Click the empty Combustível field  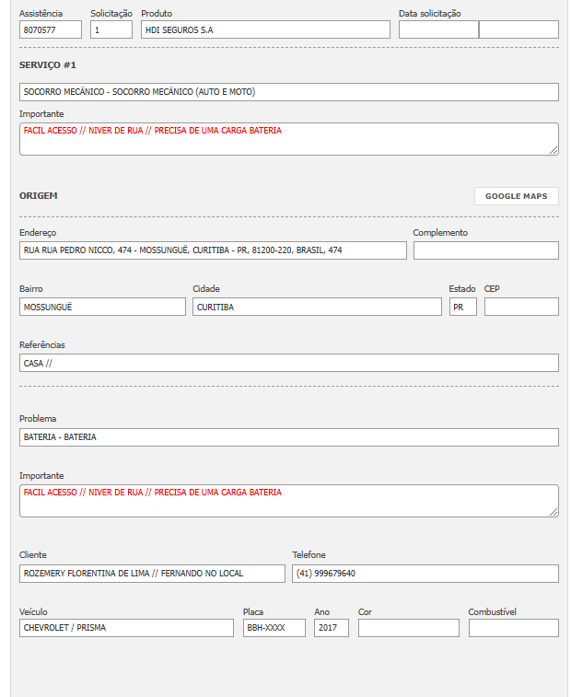(x=513, y=628)
